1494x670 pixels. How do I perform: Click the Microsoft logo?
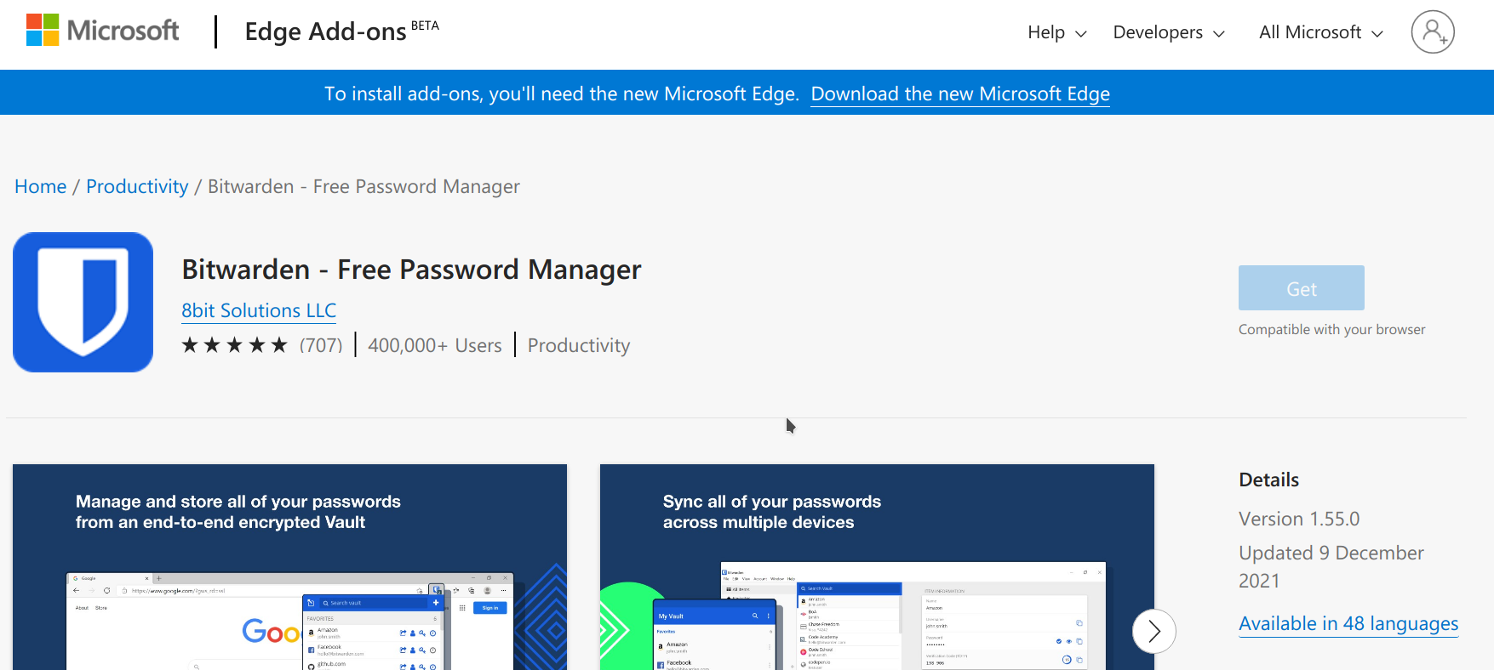pyautogui.click(x=102, y=31)
